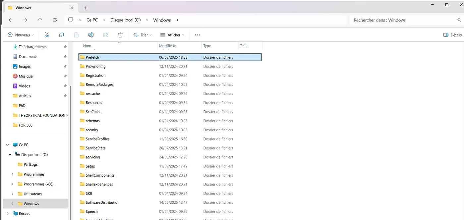Viewport: 464px width, 220px height.
Task: Sort by the Type column header
Action: (207, 46)
